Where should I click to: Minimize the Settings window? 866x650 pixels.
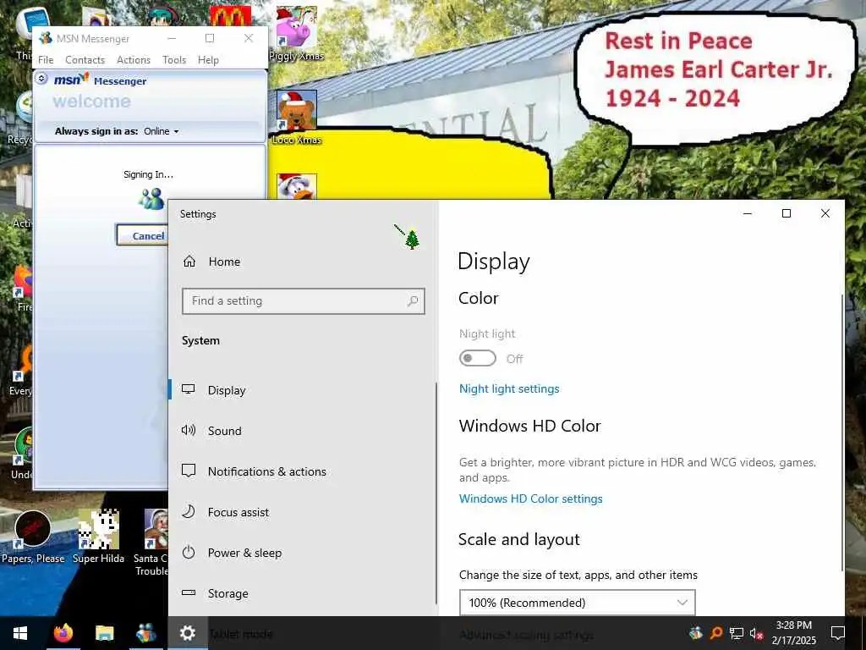[748, 213]
